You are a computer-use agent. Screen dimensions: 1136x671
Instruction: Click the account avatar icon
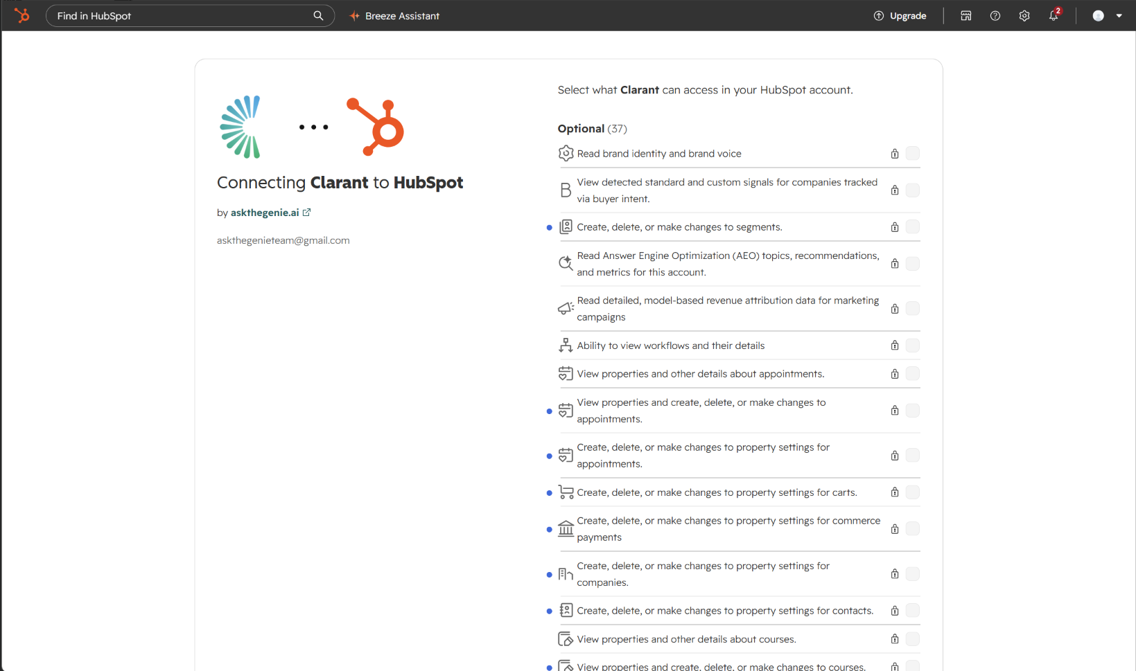coord(1098,15)
